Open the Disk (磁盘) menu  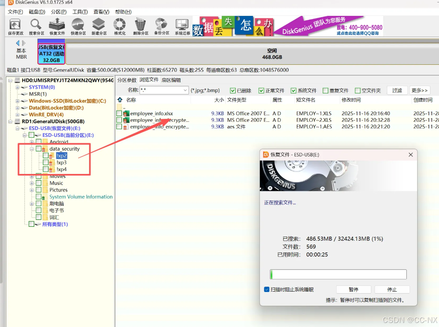37,12
